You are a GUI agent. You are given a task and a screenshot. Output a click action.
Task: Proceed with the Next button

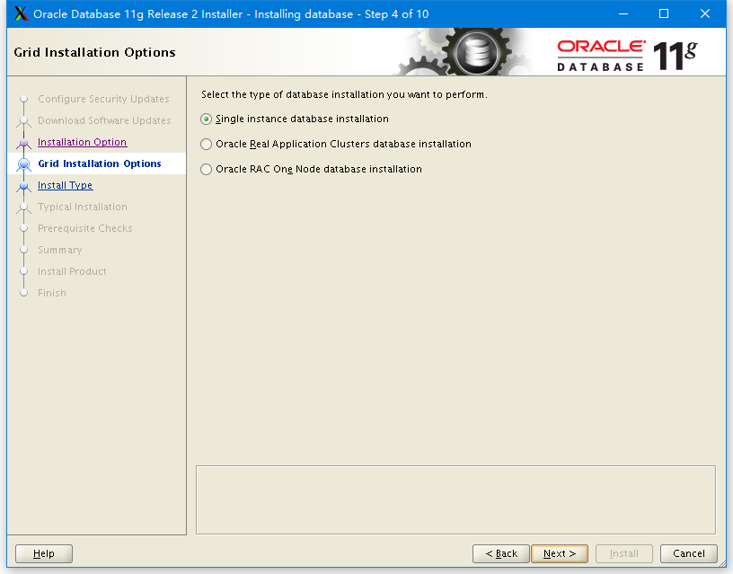(x=560, y=554)
